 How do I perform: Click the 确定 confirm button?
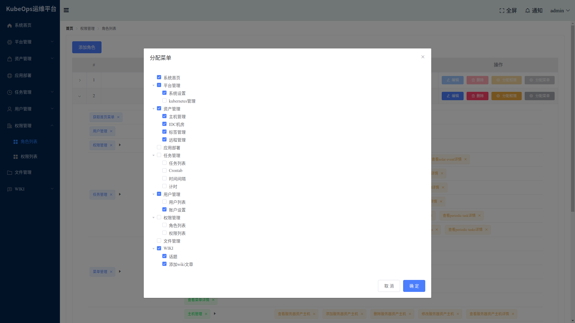(414, 286)
